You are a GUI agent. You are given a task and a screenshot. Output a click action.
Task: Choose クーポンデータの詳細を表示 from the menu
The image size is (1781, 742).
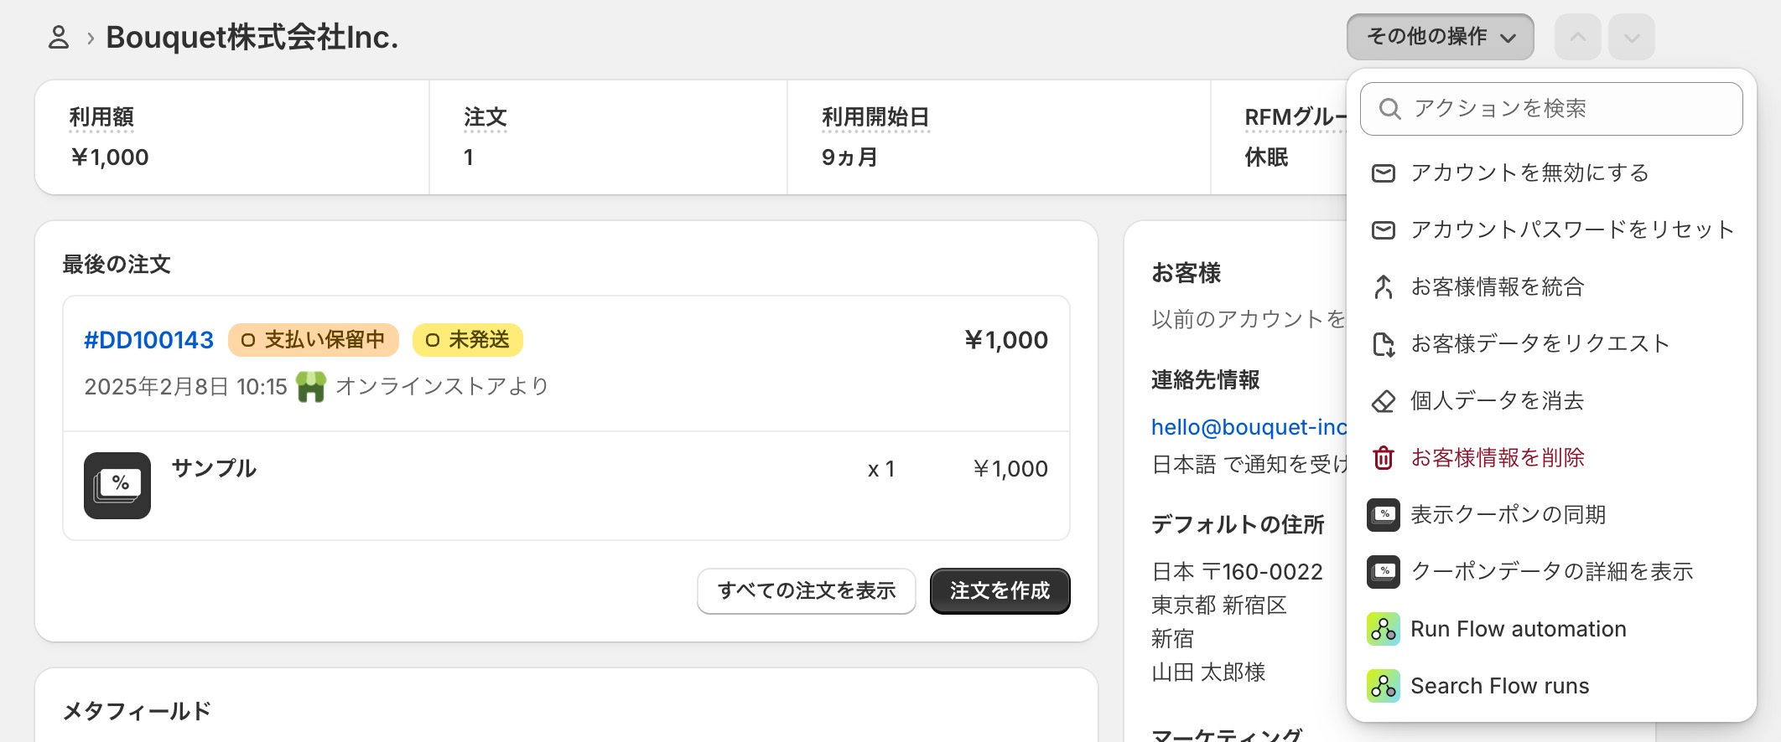point(1551,572)
